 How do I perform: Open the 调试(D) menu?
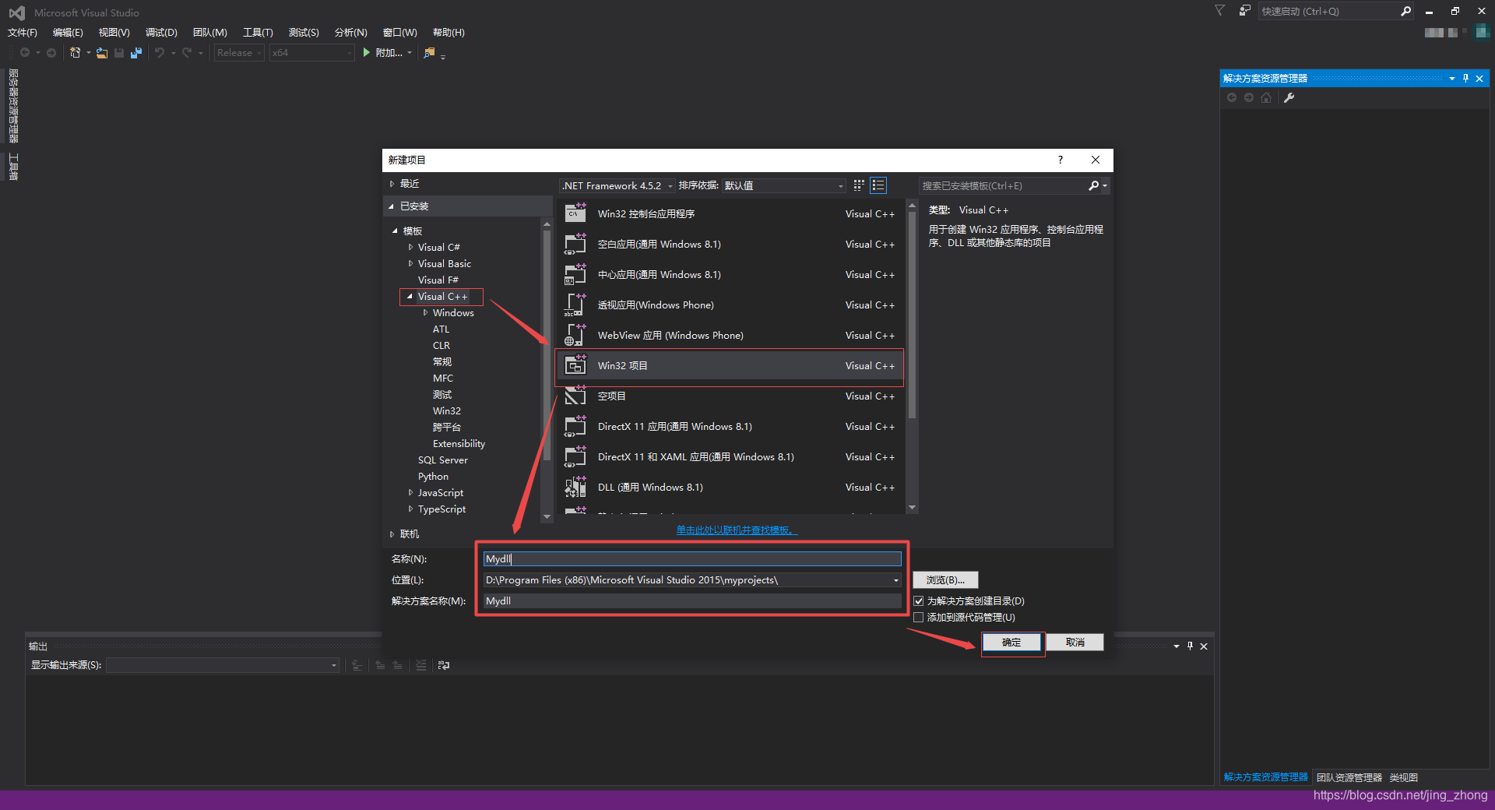tap(161, 32)
